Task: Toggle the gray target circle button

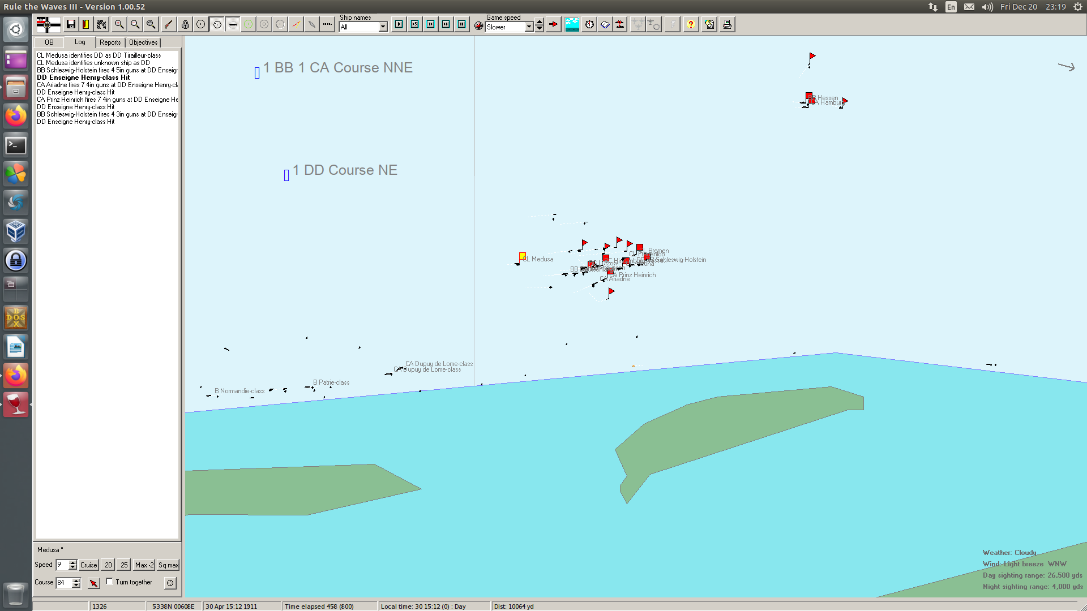Action: 264,24
